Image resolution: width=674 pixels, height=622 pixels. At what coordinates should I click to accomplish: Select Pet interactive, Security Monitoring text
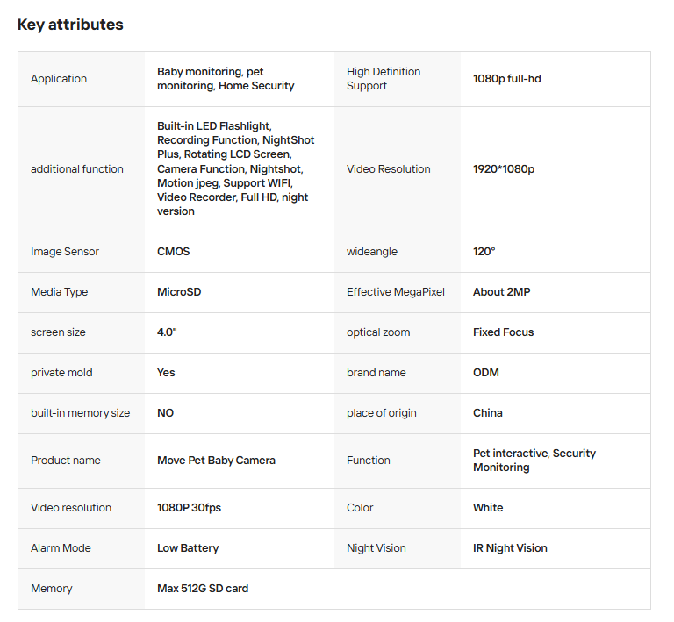click(534, 461)
